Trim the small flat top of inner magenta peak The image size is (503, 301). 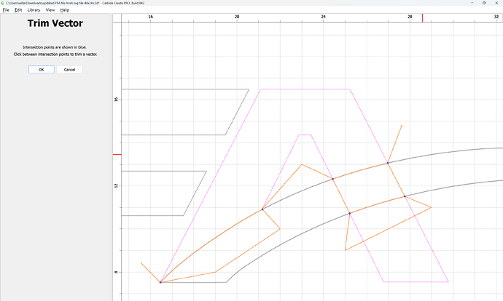305,135
